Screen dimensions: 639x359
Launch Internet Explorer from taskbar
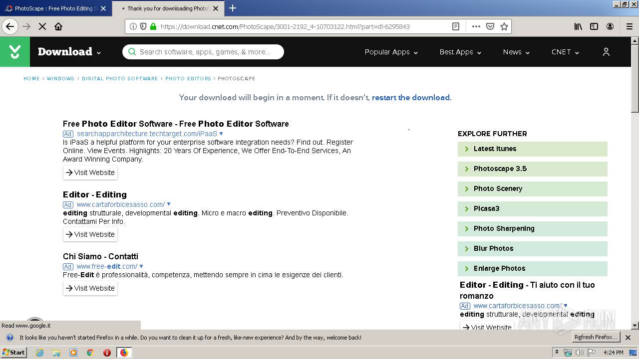pos(40,353)
